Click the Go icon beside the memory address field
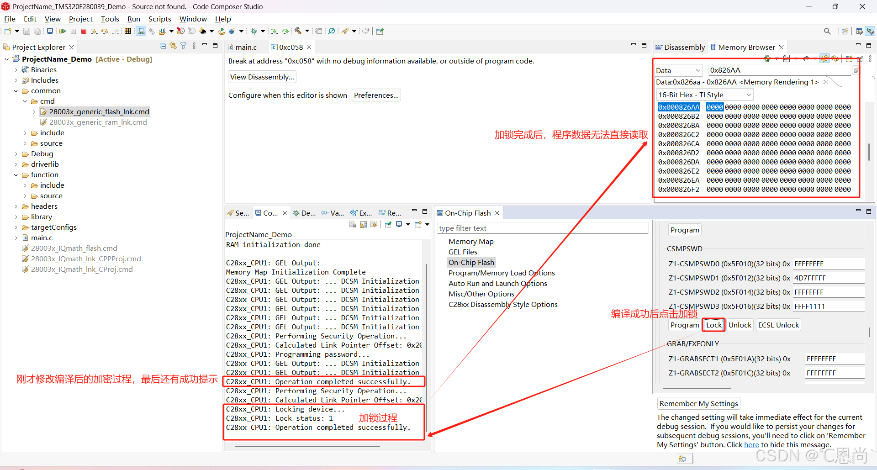This screenshot has height=470, width=877. click(856, 70)
